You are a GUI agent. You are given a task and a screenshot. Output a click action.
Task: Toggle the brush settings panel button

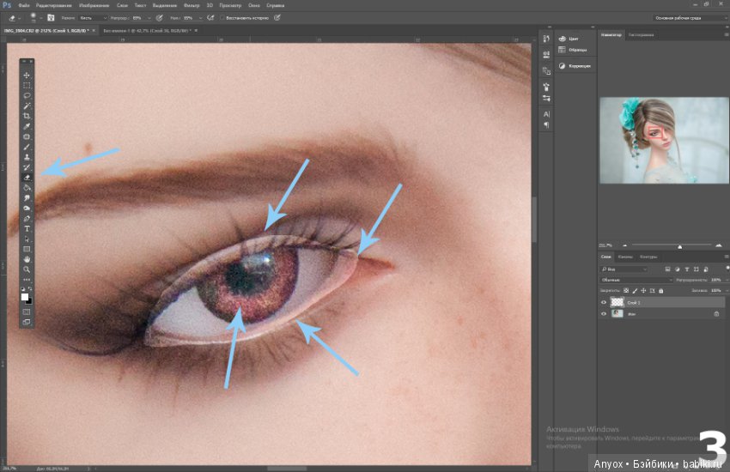pos(51,18)
